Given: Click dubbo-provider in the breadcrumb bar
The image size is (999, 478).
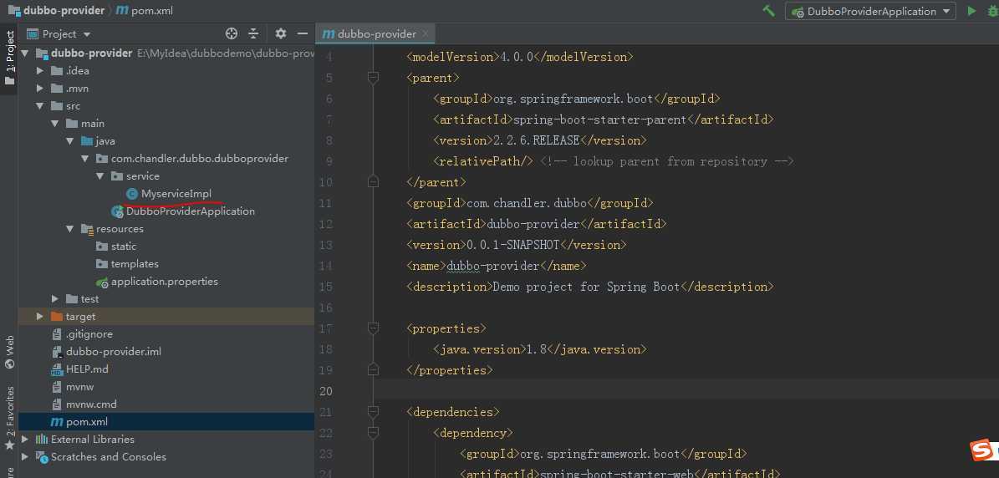Looking at the screenshot, I should (56, 11).
